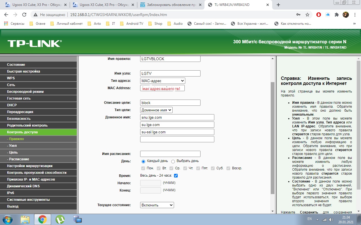
Task: Launch uTorrent from the taskbar
Action: (60, 219)
